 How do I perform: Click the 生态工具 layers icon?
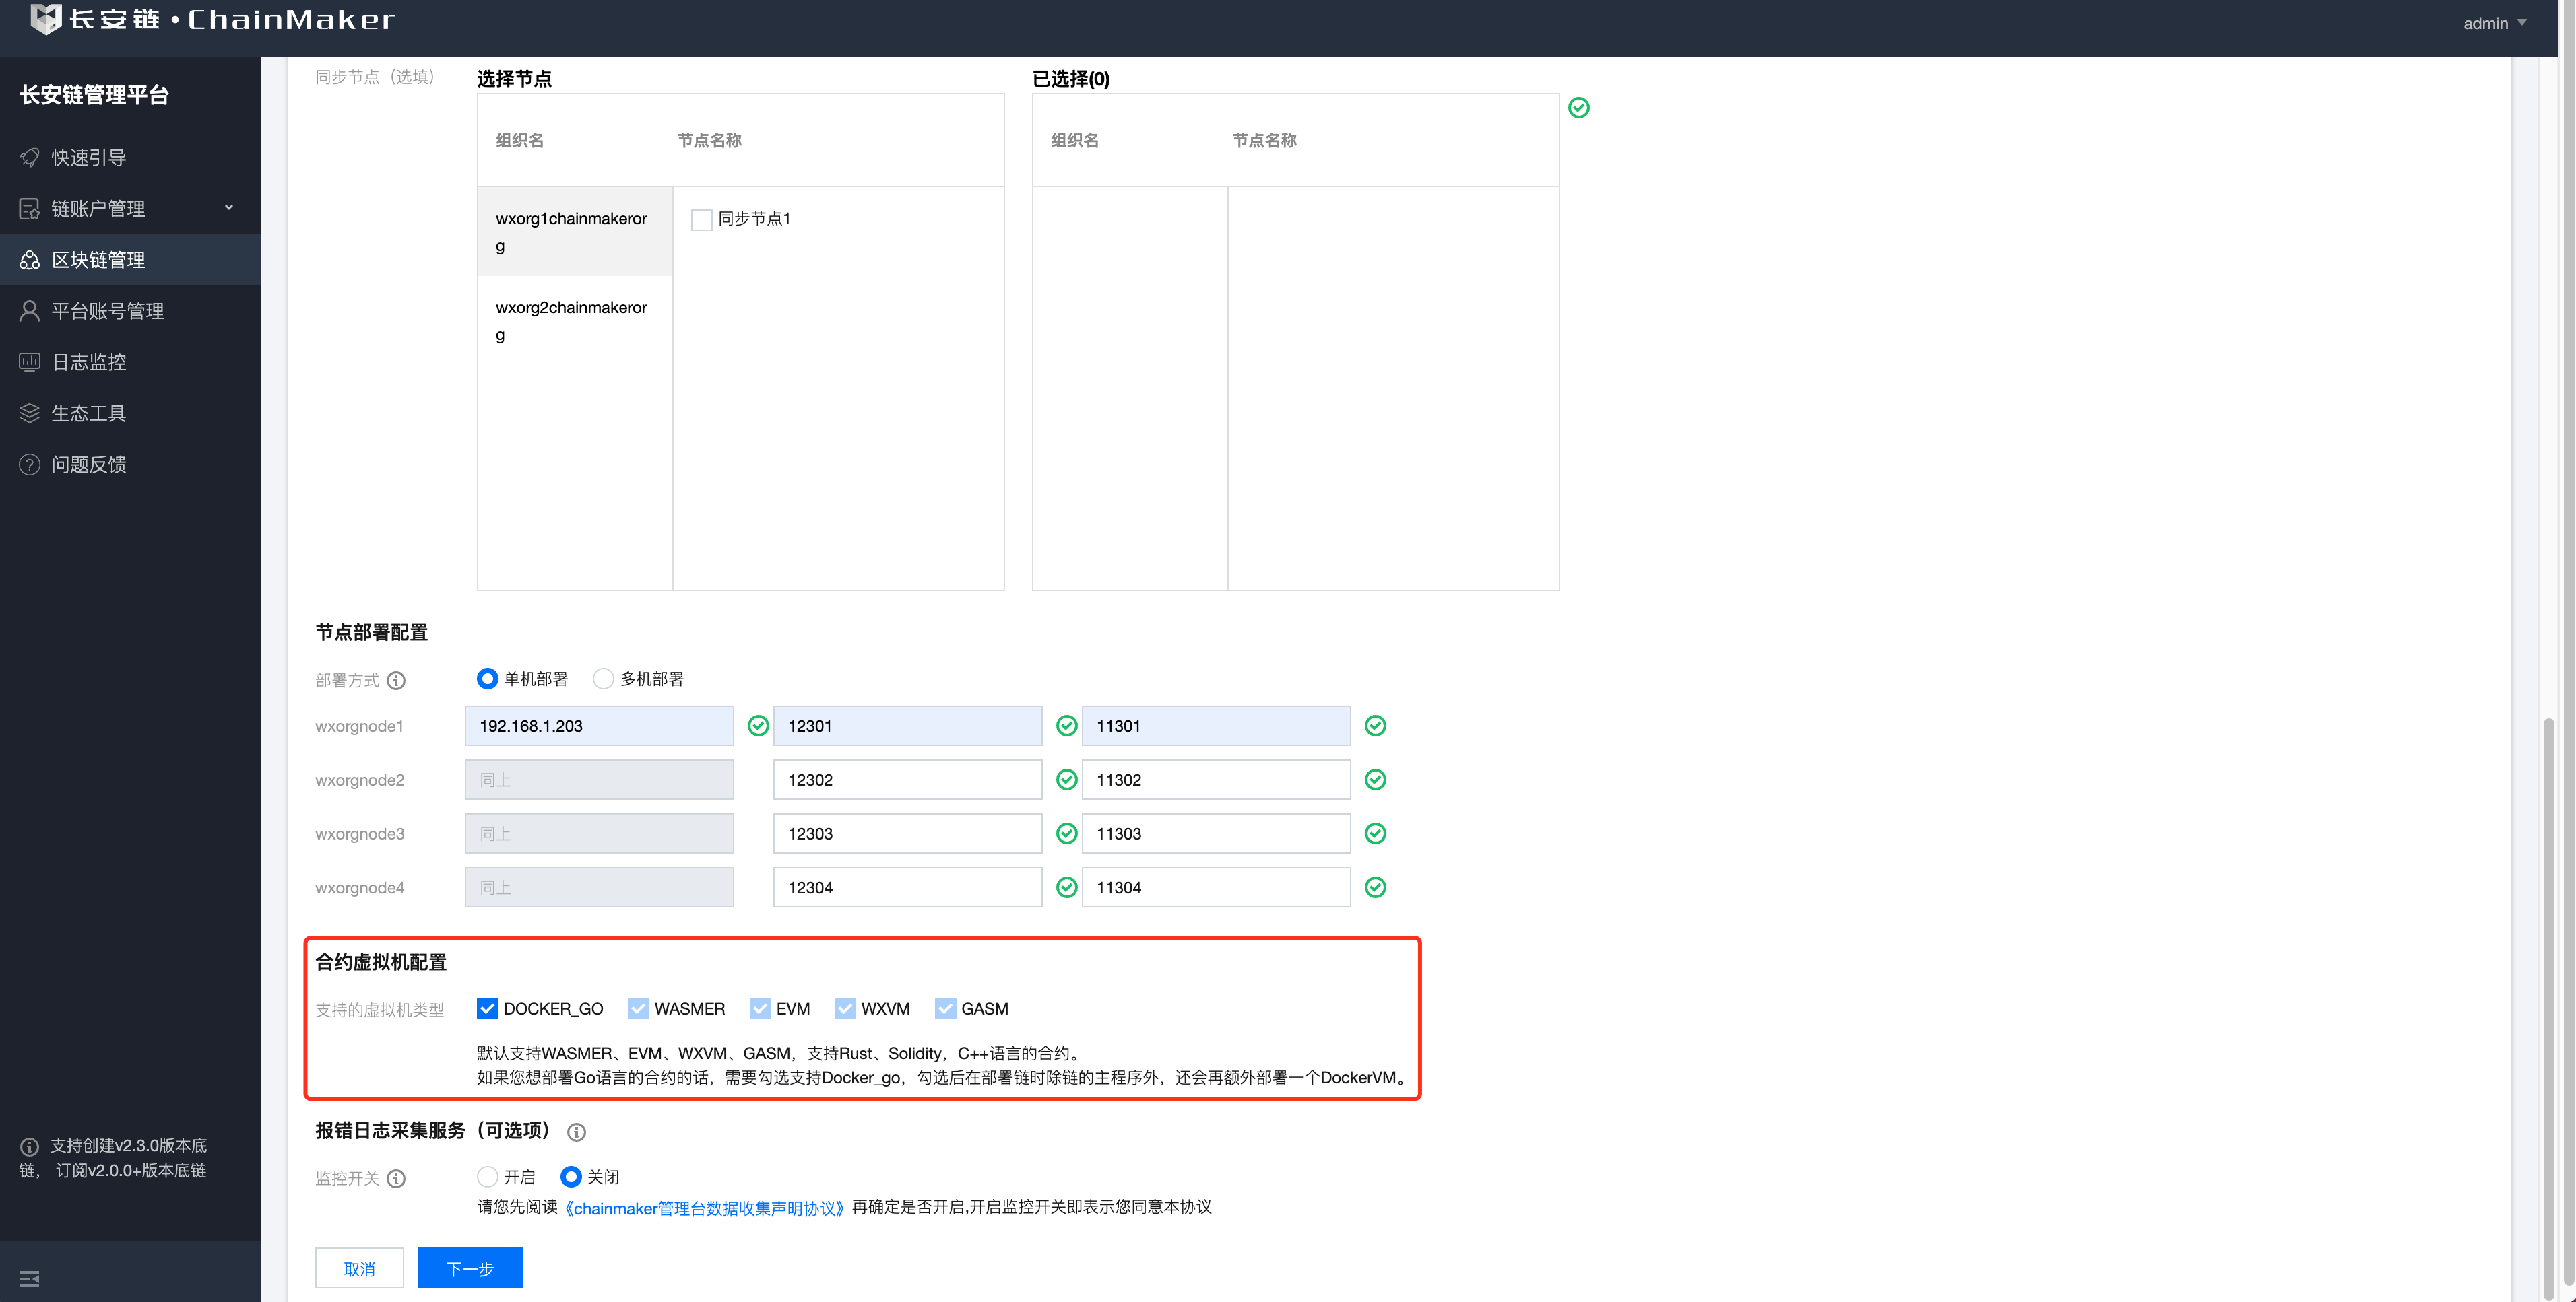tap(30, 413)
